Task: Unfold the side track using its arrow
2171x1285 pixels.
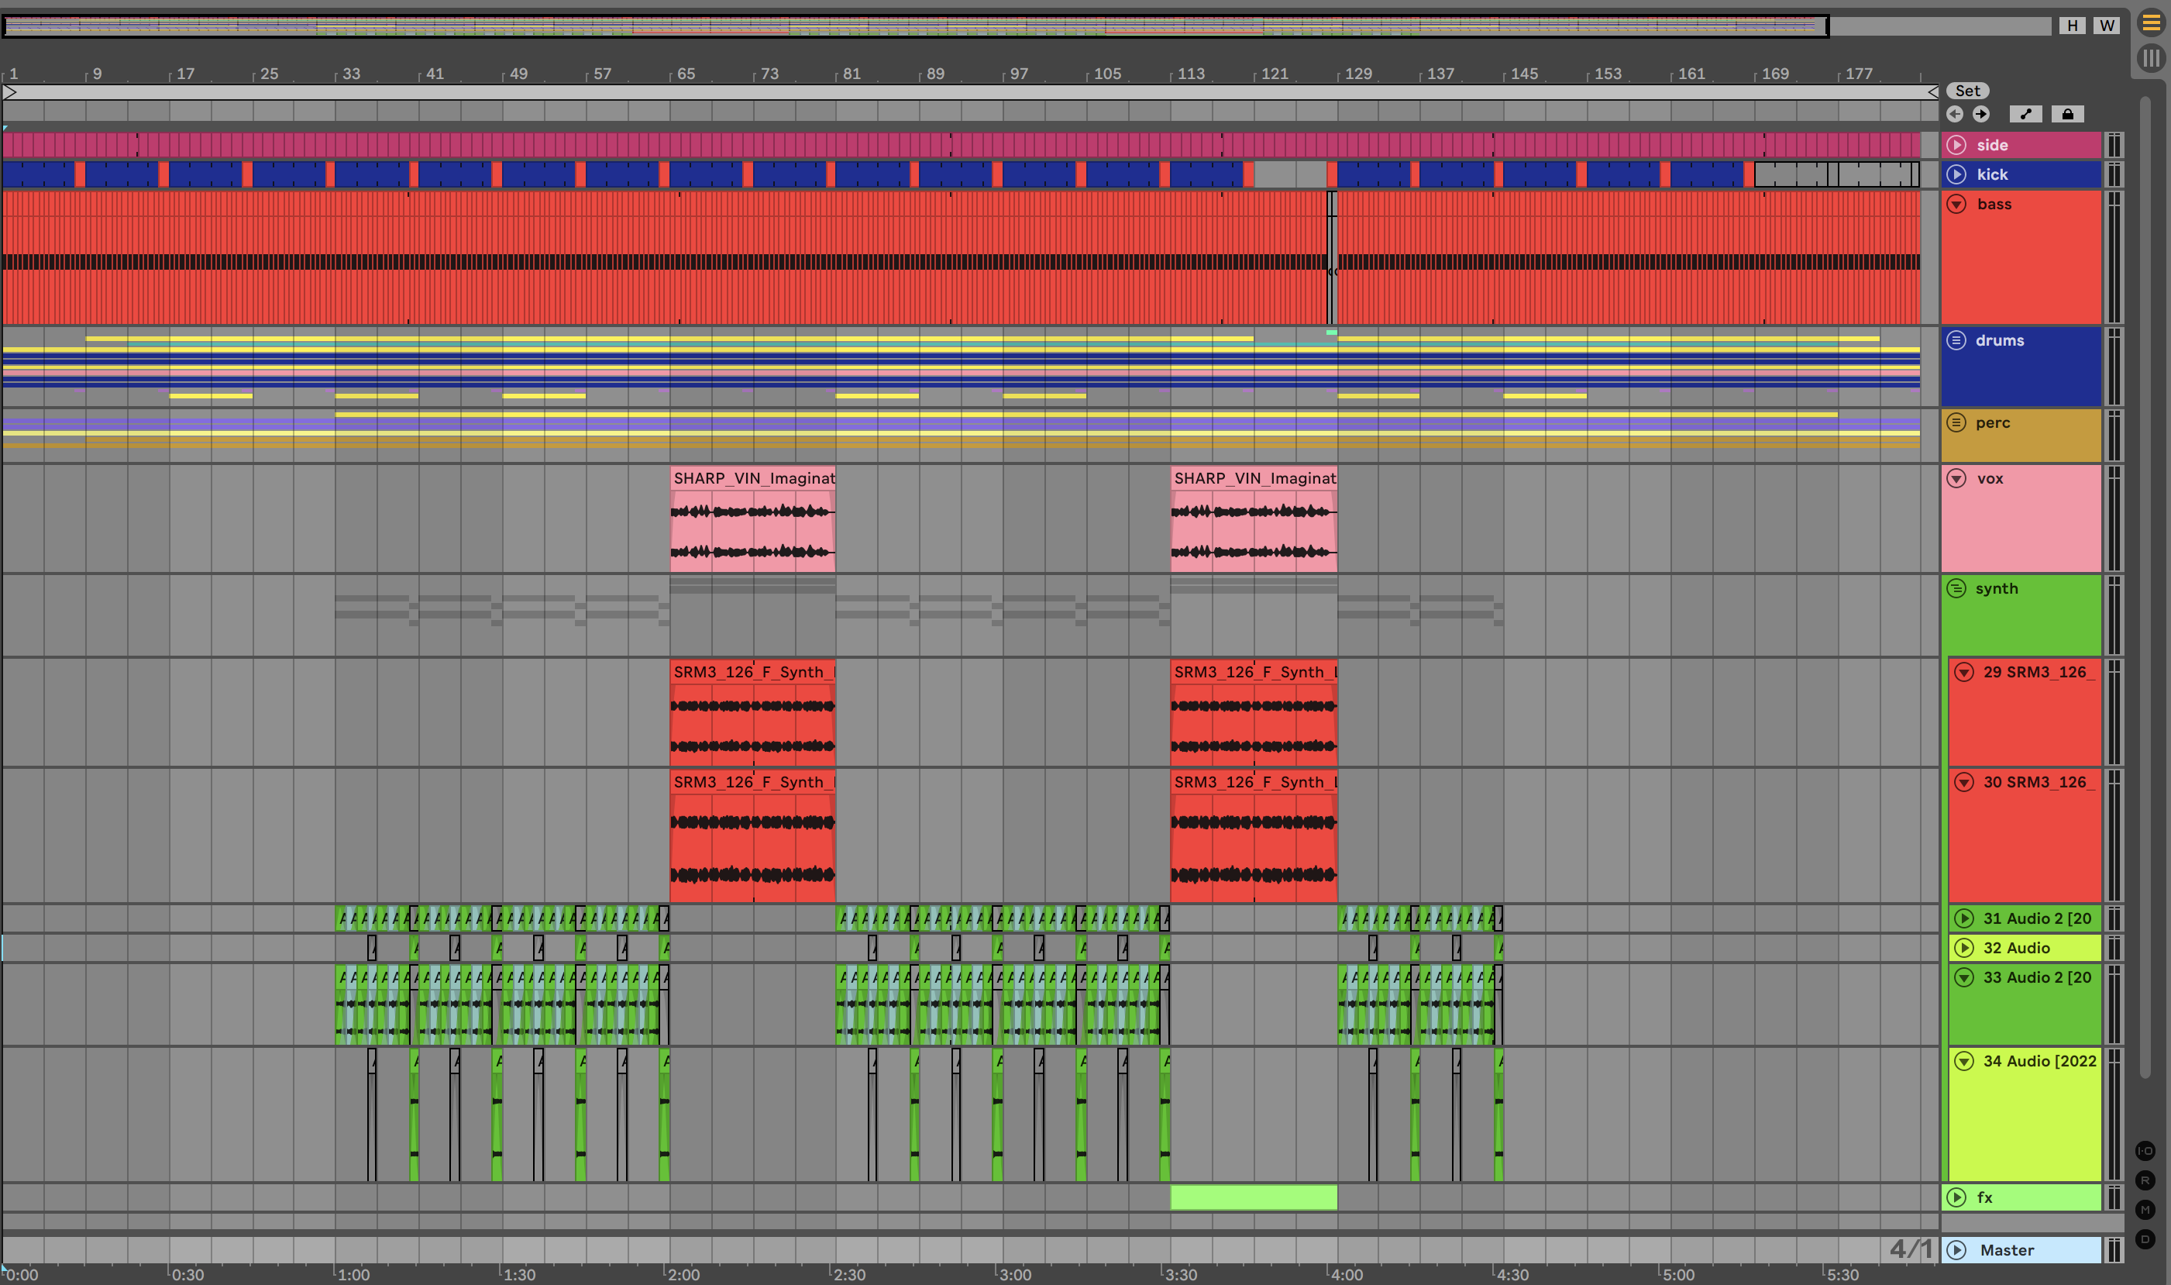Action: 1956,145
